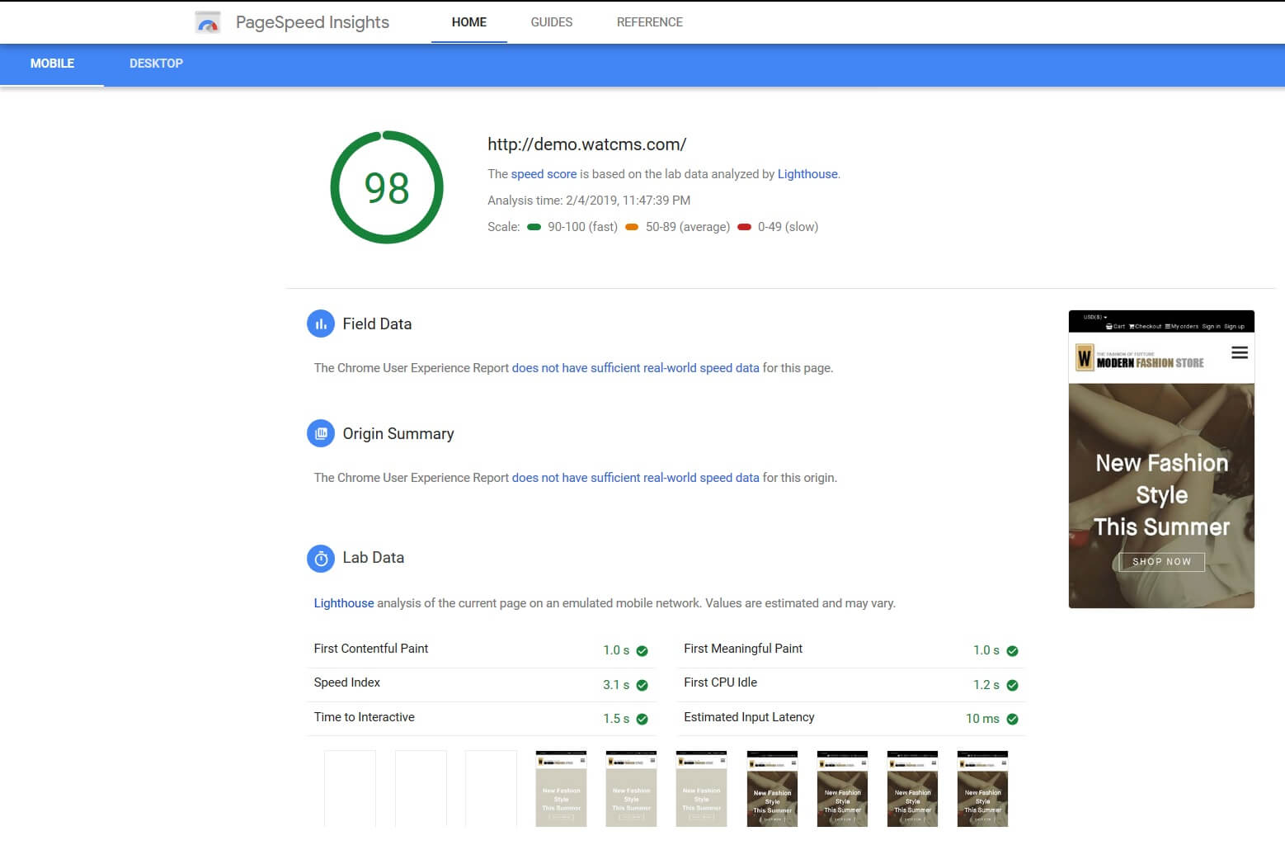Click the PageSpeed Insights logo icon

[208, 22]
